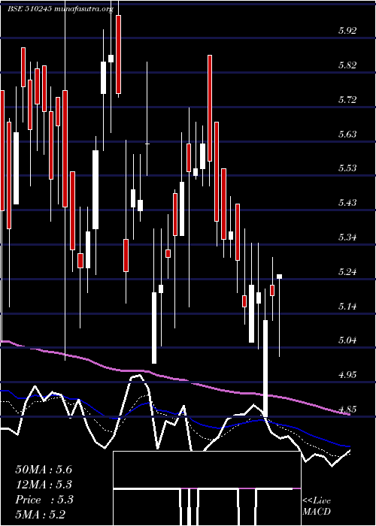
Task: Click the 4.95 price axis label
Action: click(x=347, y=375)
